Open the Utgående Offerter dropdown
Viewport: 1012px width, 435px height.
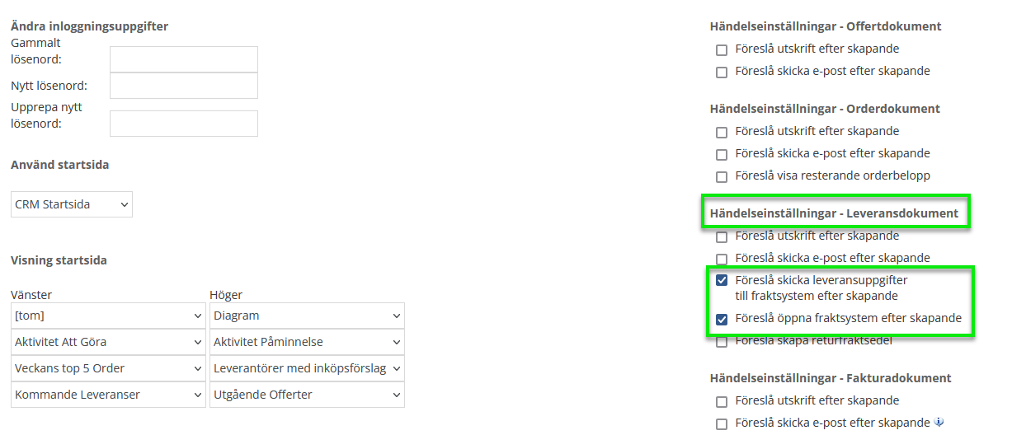pos(307,395)
